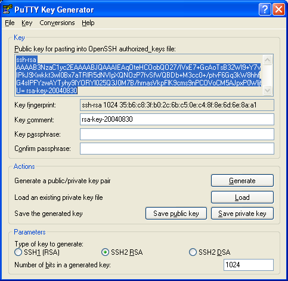288x281 pixels.
Task: Open the Help menu
Action: [88, 23]
